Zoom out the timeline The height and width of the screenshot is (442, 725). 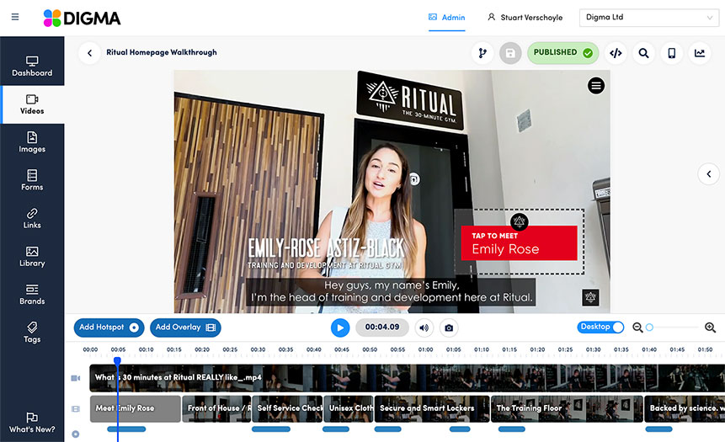pos(637,328)
